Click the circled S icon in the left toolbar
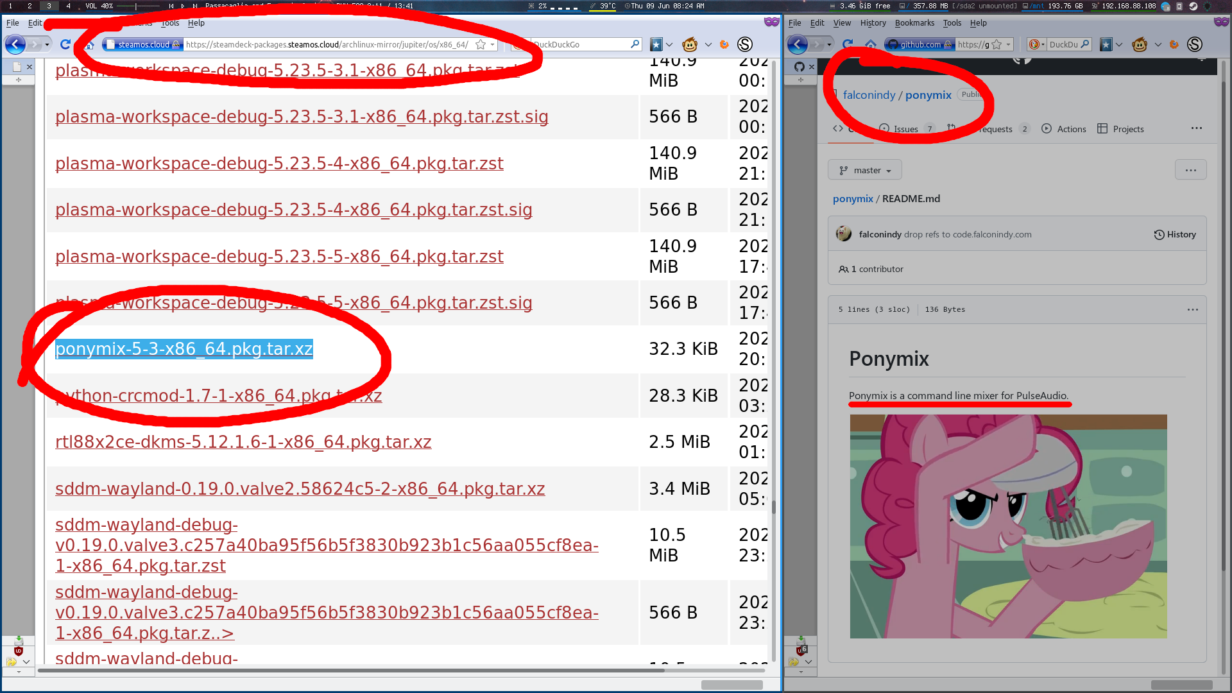The width and height of the screenshot is (1232, 693). [x=745, y=44]
